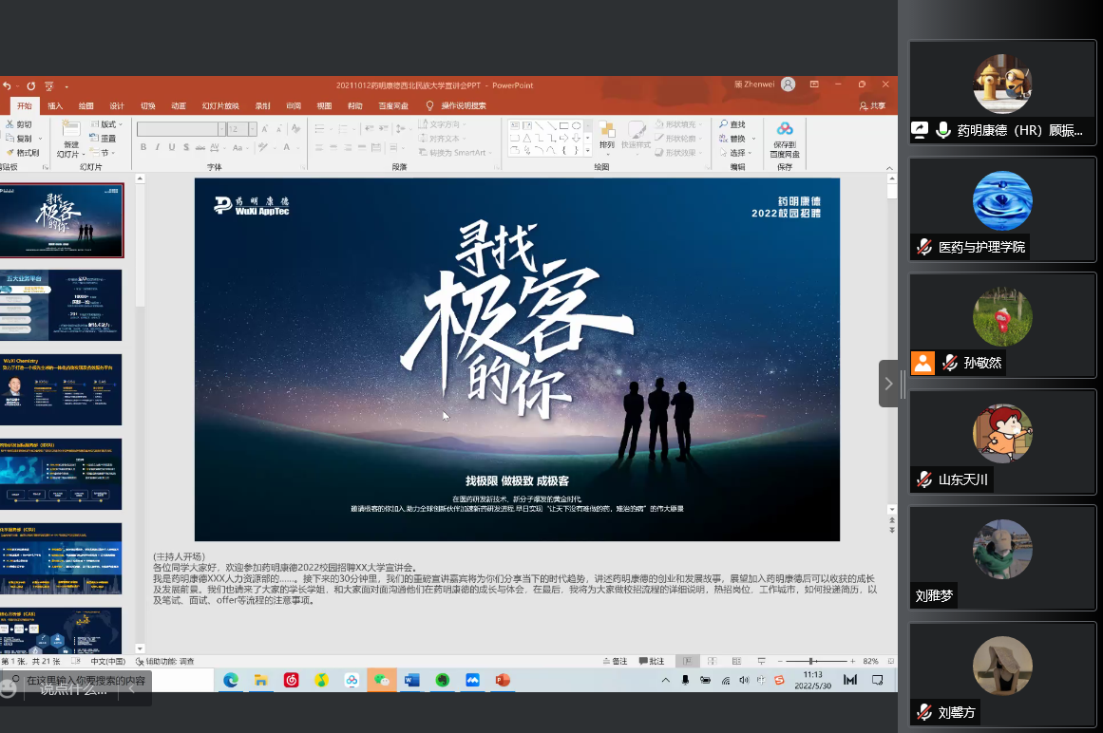Select the second slide thumbnail 五大业务平台
This screenshot has height=733, width=1103.
pyautogui.click(x=63, y=305)
